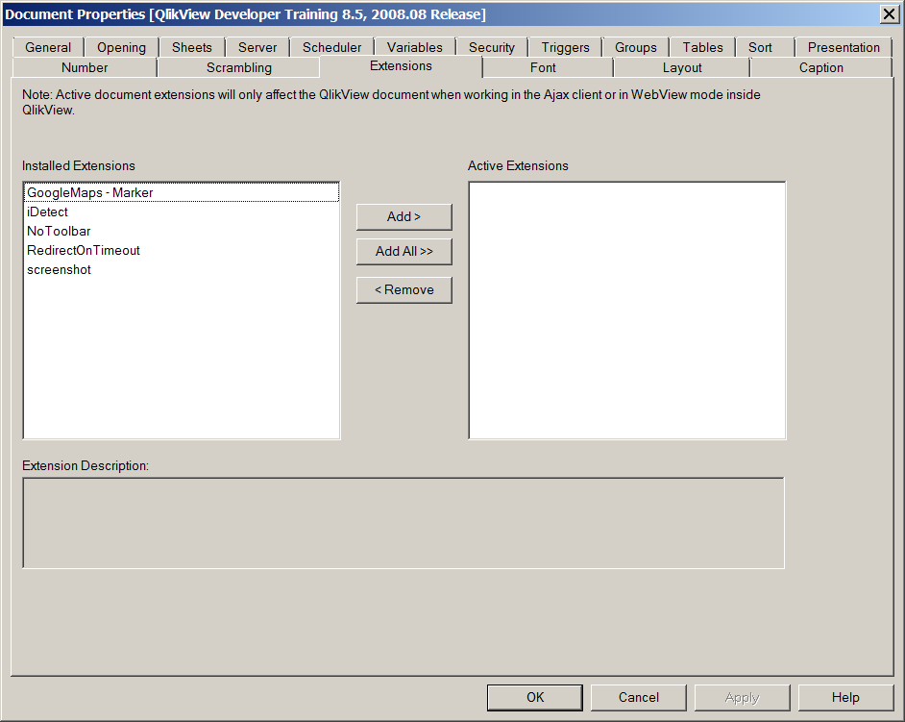Open the General tab
The width and height of the screenshot is (905, 722).
coord(48,47)
